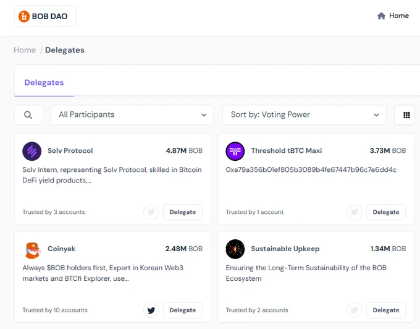Select the Delegates tab

coord(44,83)
